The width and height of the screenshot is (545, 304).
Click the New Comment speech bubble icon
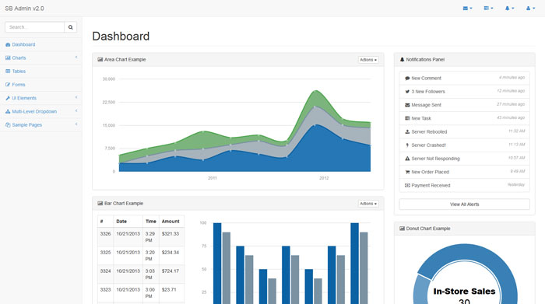pyautogui.click(x=407, y=79)
